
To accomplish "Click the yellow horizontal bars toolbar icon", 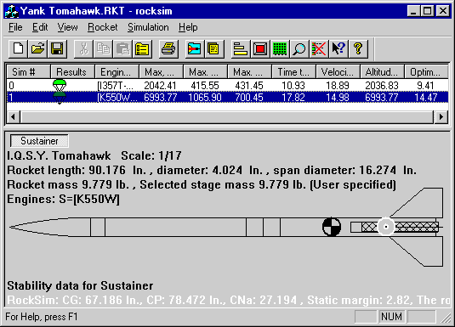I will [x=241, y=48].
